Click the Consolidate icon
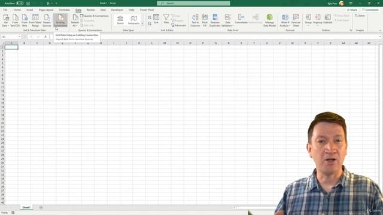 click(x=241, y=19)
